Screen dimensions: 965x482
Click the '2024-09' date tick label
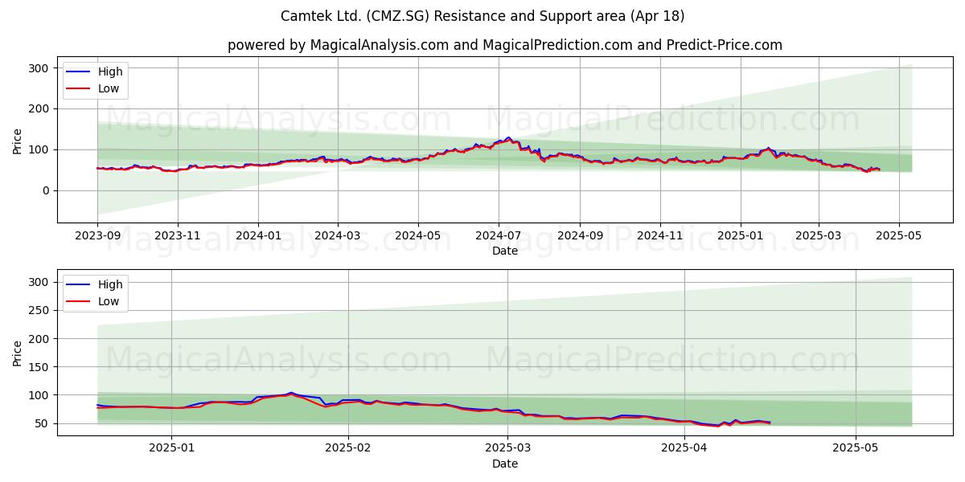[x=580, y=235]
